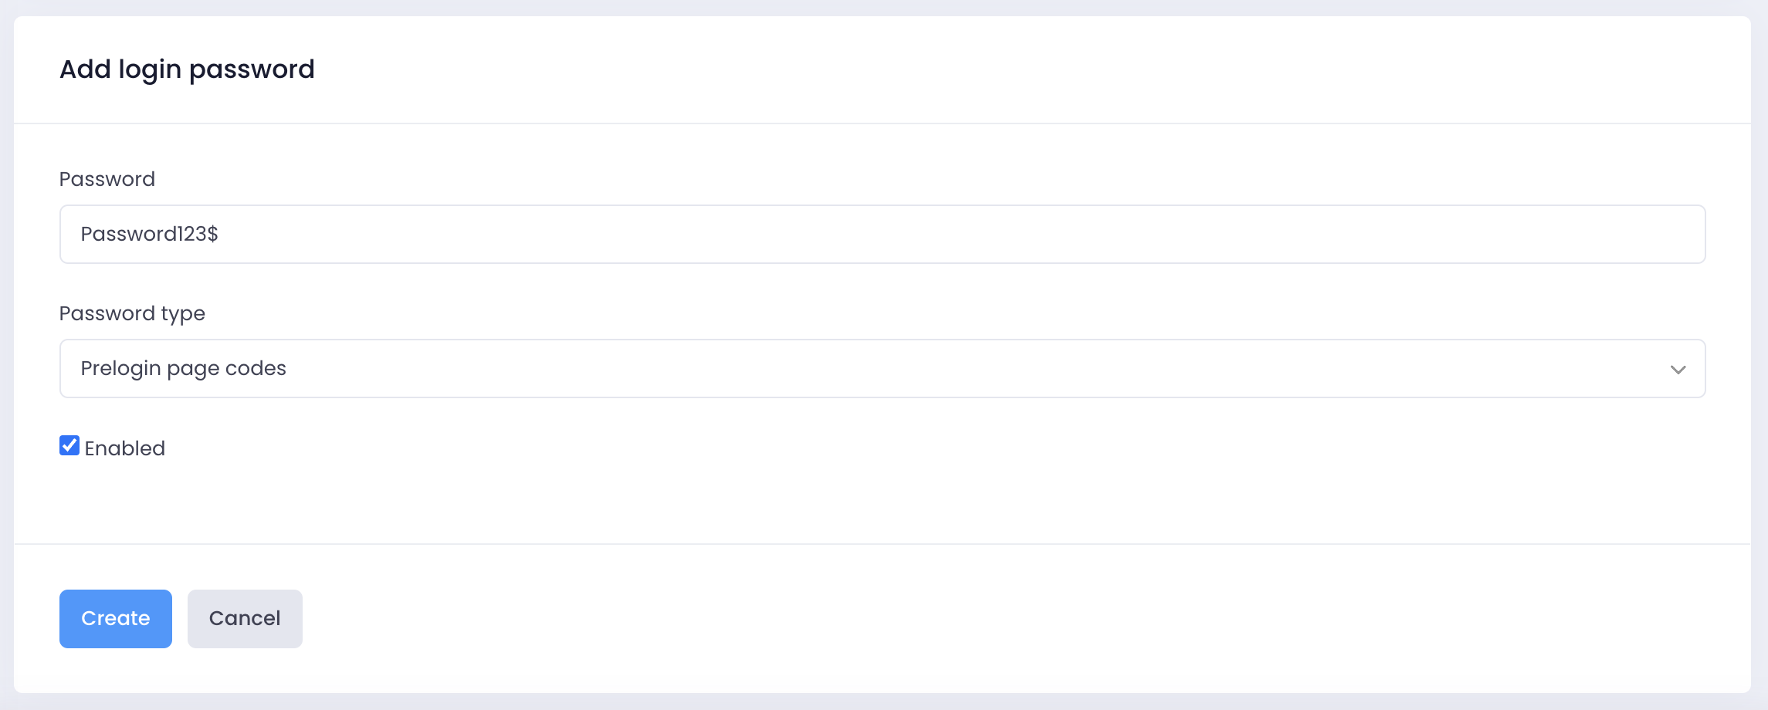Image resolution: width=1768 pixels, height=710 pixels.
Task: Click the Password123$ text in field
Action: point(149,235)
